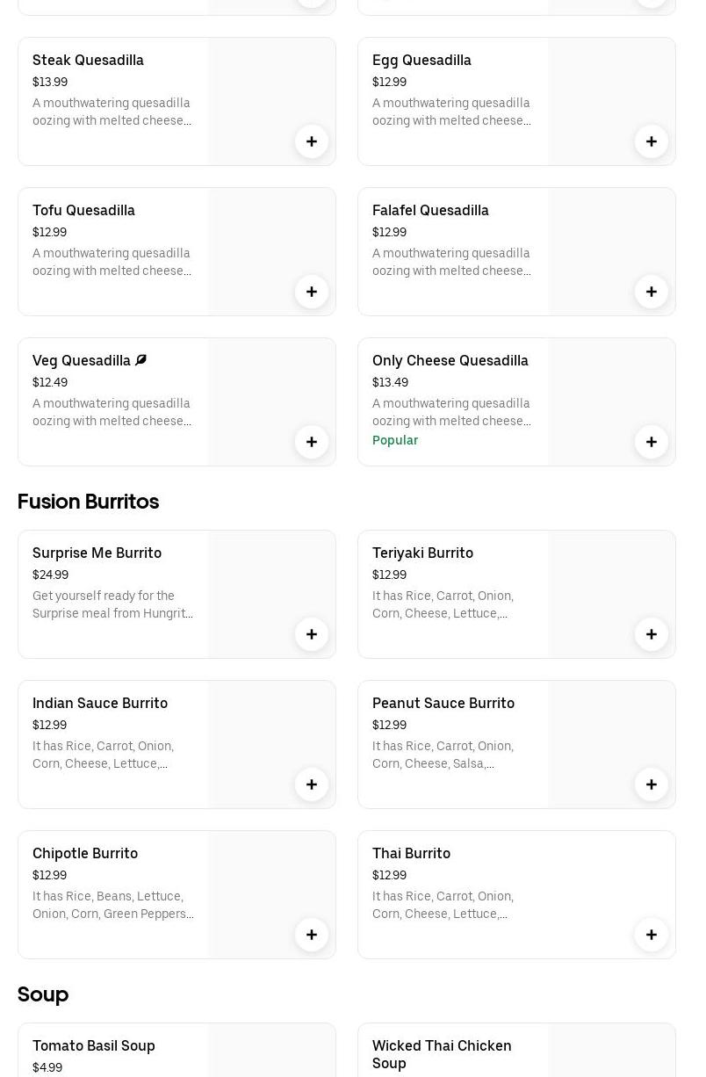Add Indian Sauce Burrito to order
This screenshot has width=706, height=1077.
(x=312, y=784)
